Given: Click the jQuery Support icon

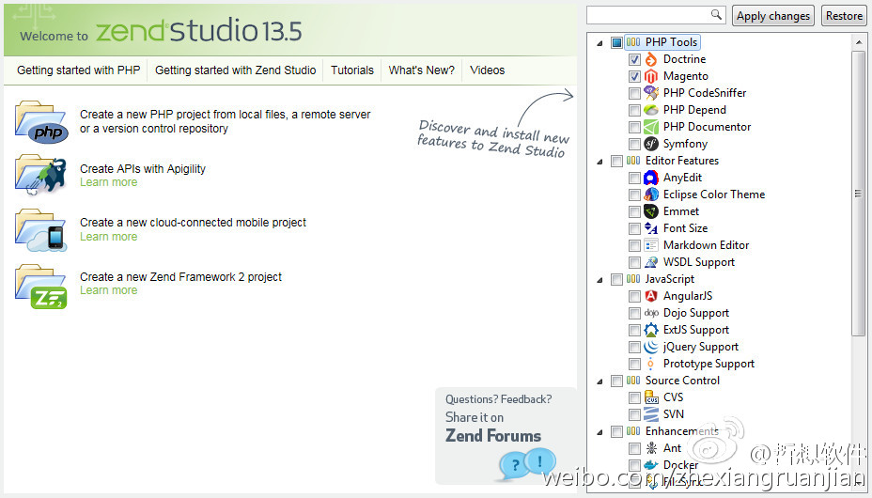Looking at the screenshot, I should pyautogui.click(x=650, y=347).
